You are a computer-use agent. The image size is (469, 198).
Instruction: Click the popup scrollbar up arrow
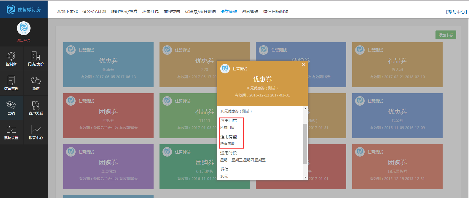305,109
